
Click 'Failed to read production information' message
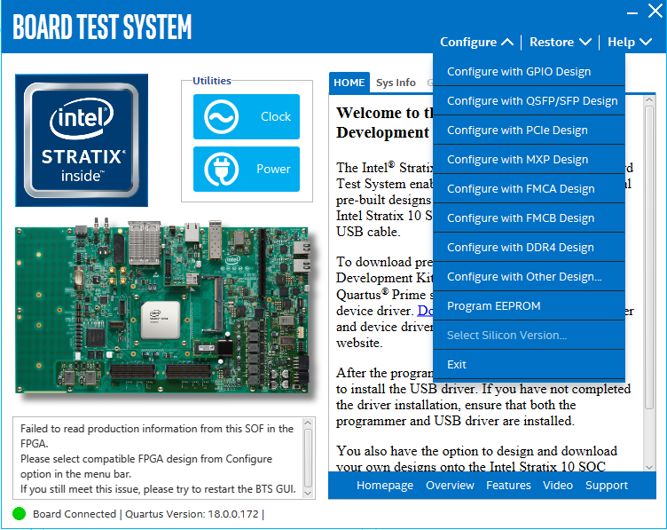pos(157,436)
